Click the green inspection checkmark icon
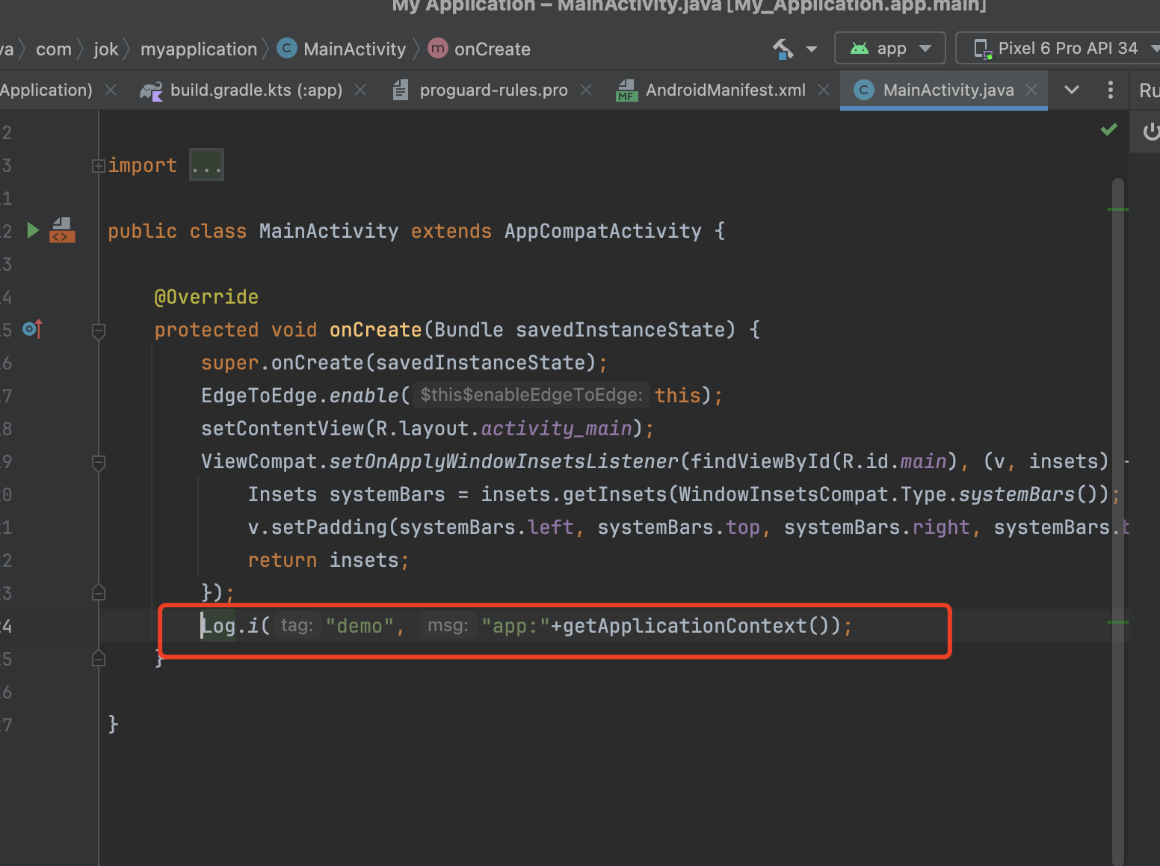Screen dimensions: 1160x866 [1109, 130]
